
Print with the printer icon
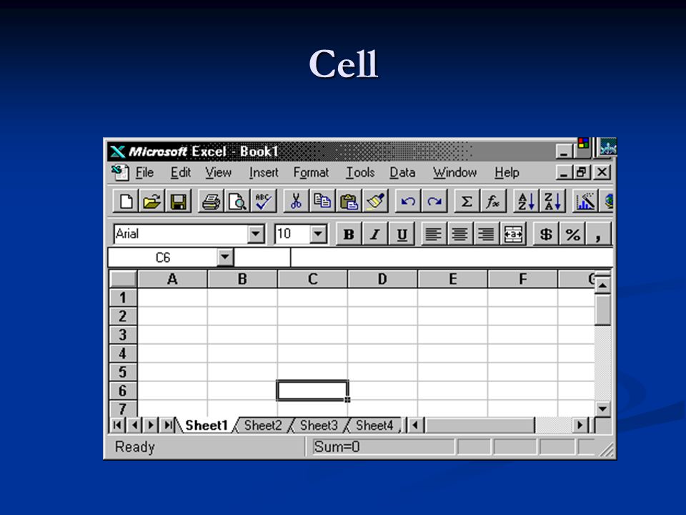tap(211, 202)
